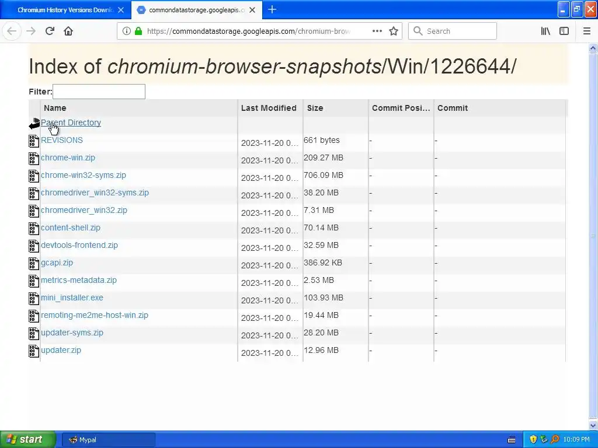Click the browser Search box
Image resolution: width=598 pixels, height=448 pixels.
pyautogui.click(x=453, y=31)
